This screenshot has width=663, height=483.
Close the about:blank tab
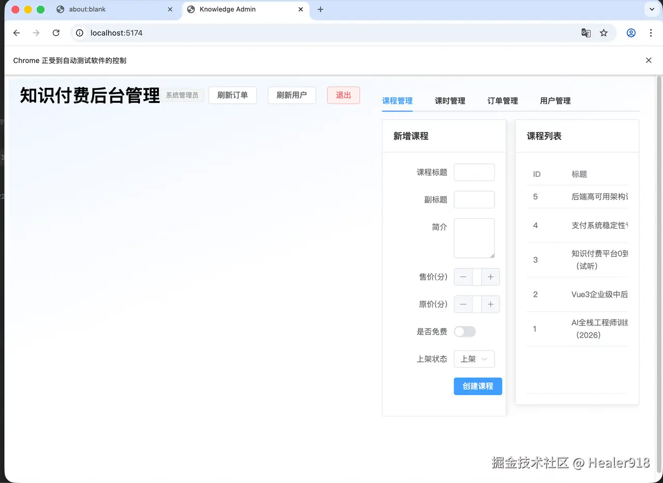coord(170,9)
